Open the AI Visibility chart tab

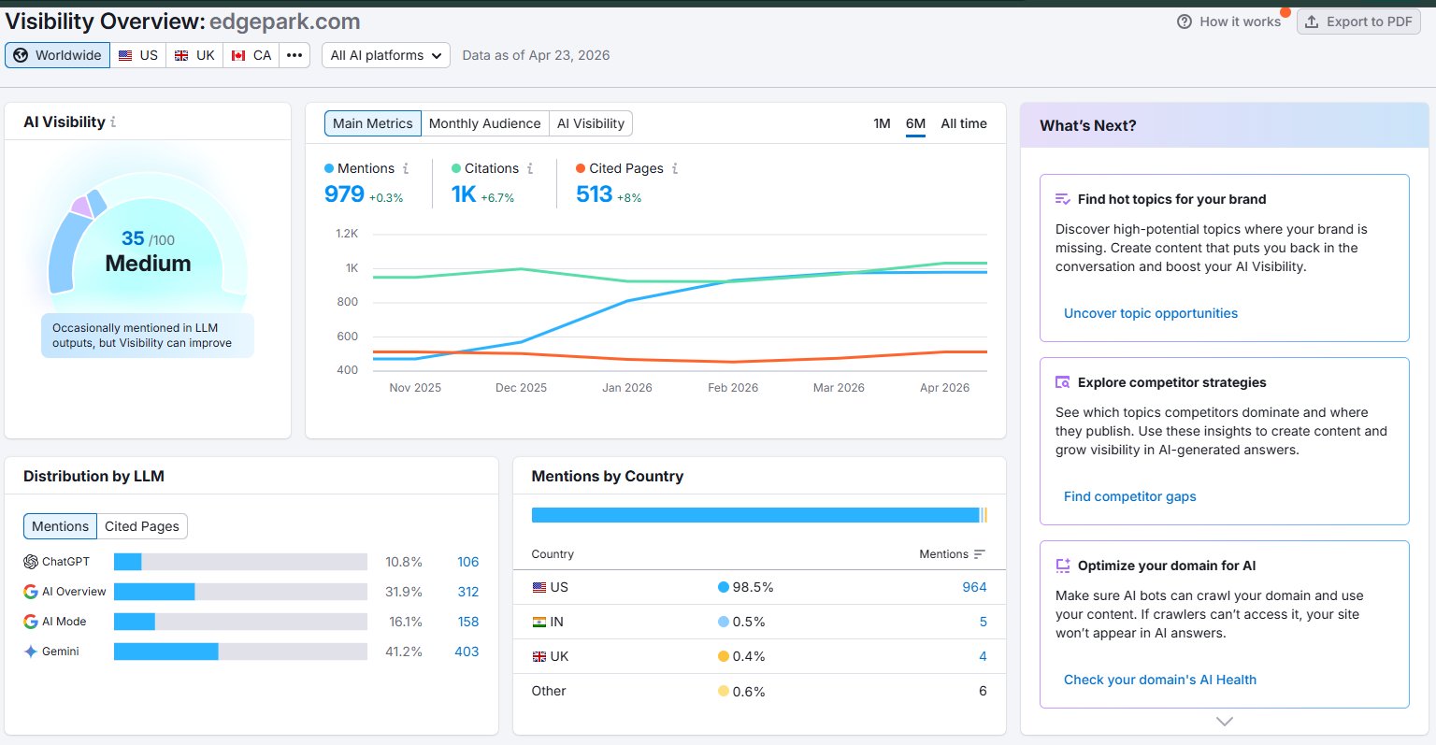[591, 123]
